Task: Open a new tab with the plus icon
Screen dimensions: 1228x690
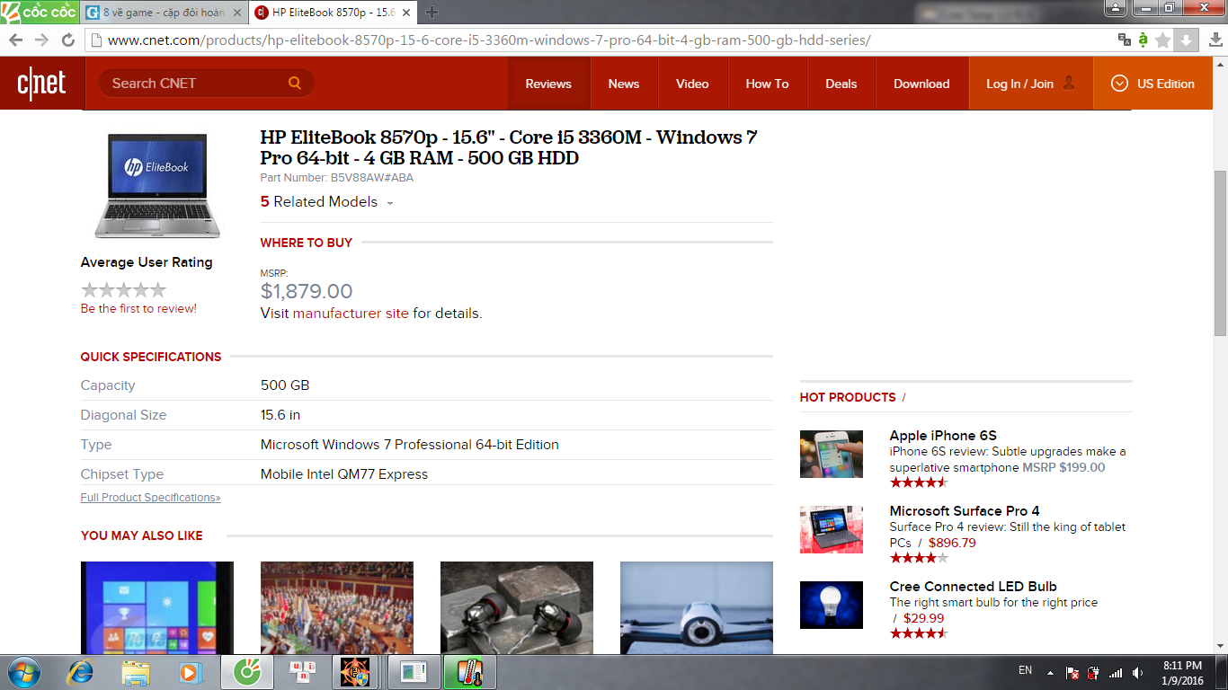Action: coord(432,13)
